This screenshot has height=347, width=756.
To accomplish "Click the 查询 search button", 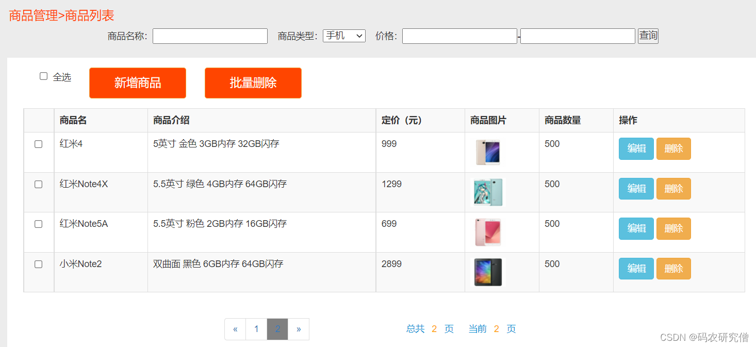I will coord(647,36).
